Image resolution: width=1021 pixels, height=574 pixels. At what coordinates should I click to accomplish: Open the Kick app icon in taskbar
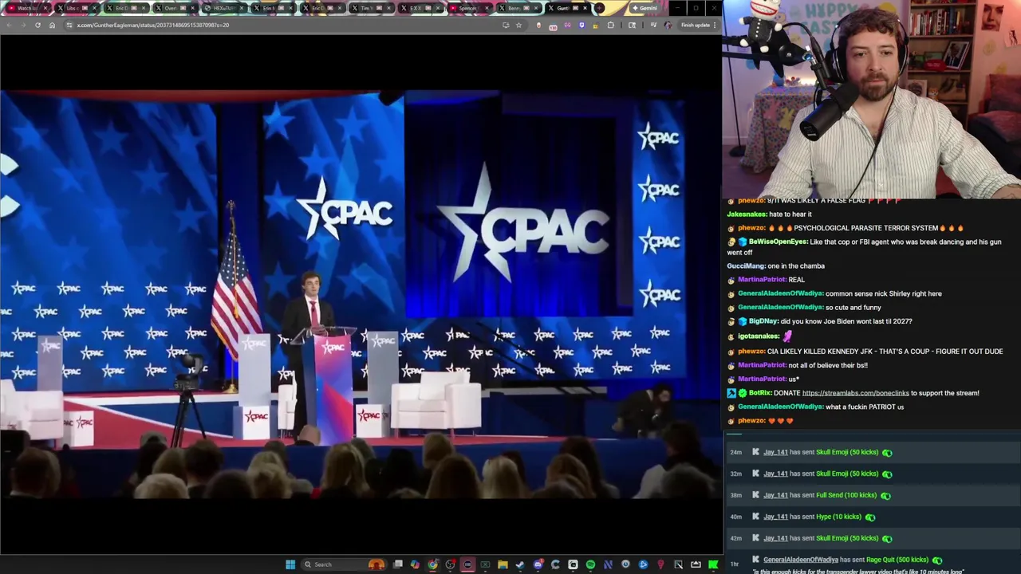pos(713,564)
